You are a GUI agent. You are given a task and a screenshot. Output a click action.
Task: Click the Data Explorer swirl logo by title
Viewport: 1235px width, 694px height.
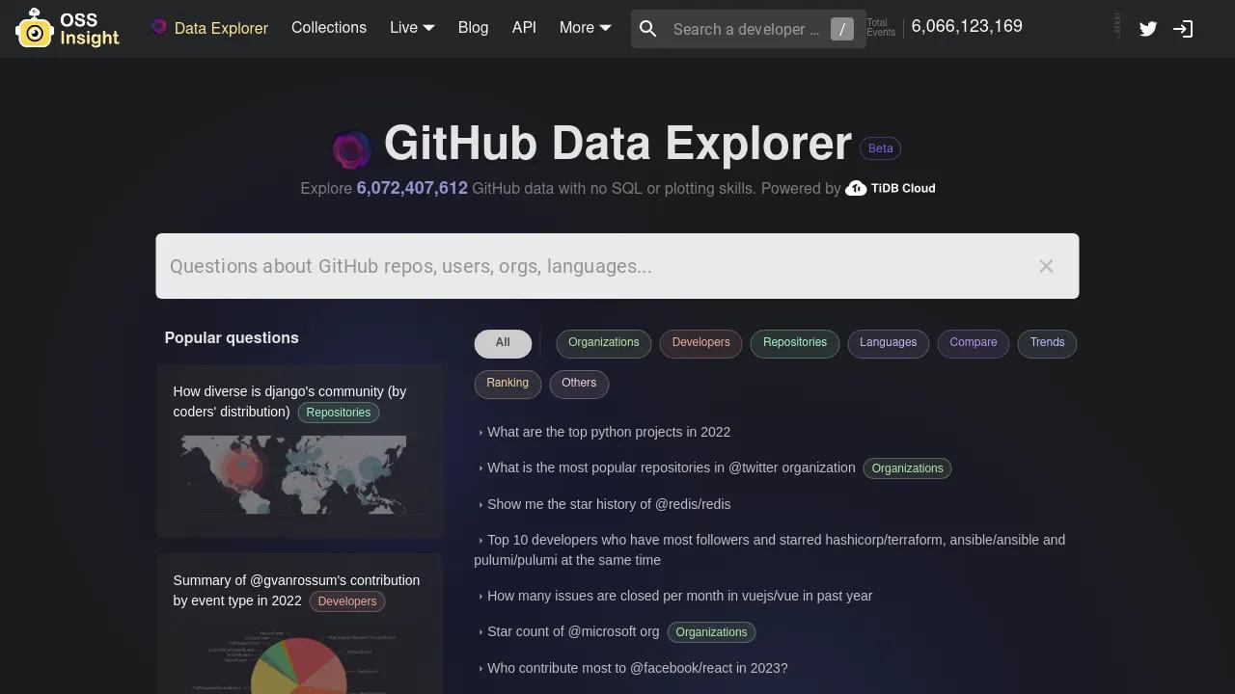tap(351, 149)
